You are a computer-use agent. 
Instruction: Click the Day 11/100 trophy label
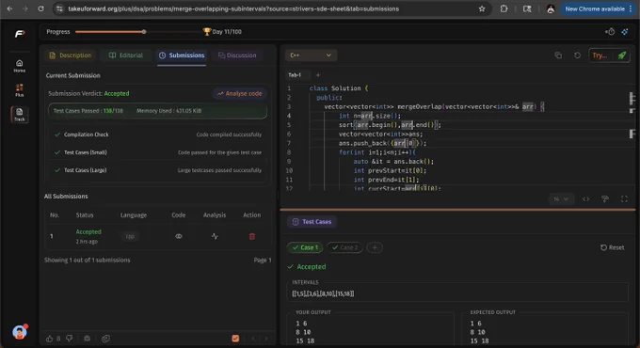pyautogui.click(x=222, y=31)
